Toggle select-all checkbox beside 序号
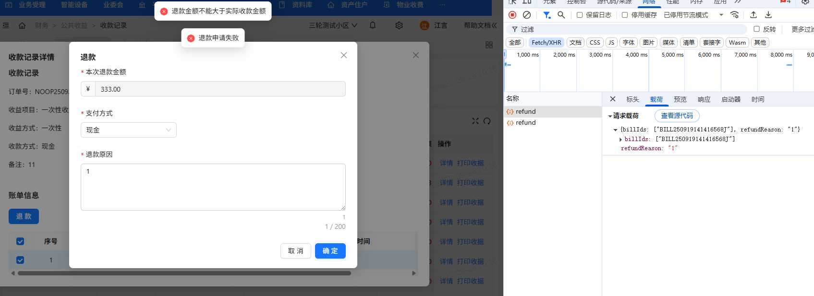This screenshot has height=296, width=814. (20, 241)
